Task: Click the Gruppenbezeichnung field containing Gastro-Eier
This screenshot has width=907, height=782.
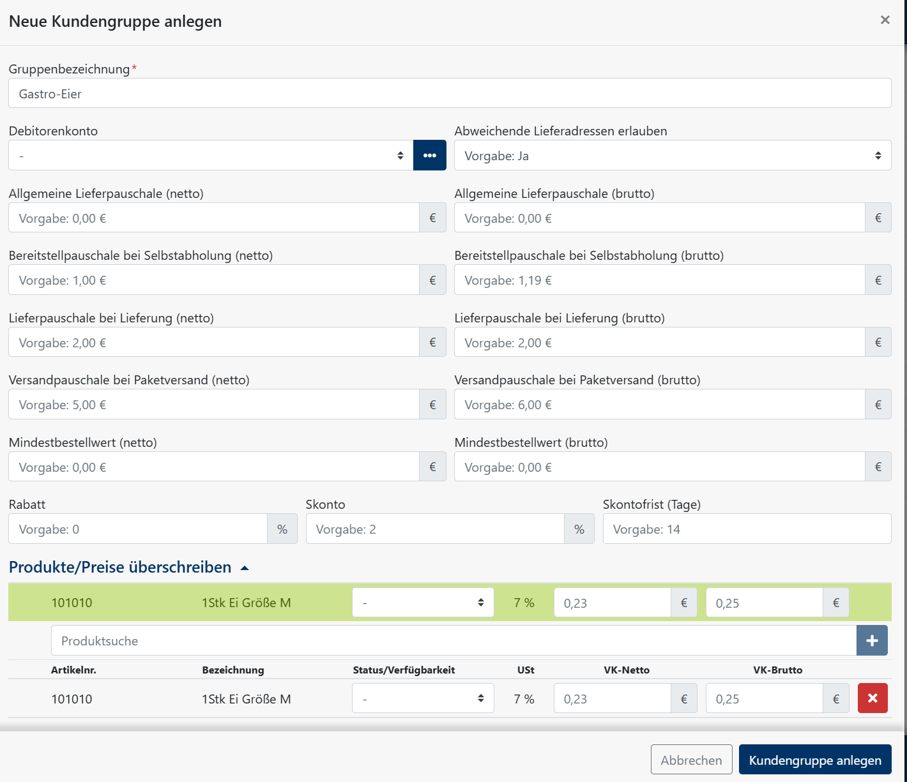Action: click(x=450, y=93)
